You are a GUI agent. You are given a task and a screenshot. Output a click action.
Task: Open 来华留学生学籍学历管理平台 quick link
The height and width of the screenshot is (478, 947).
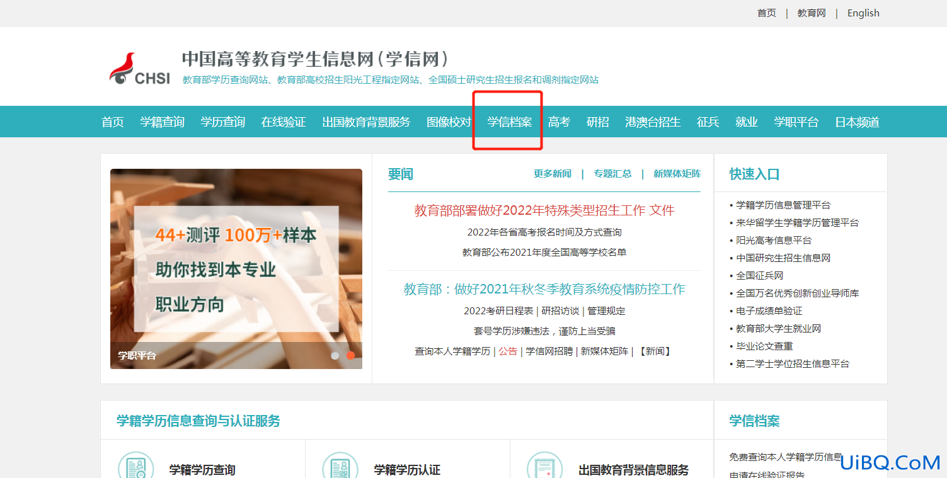797,223
